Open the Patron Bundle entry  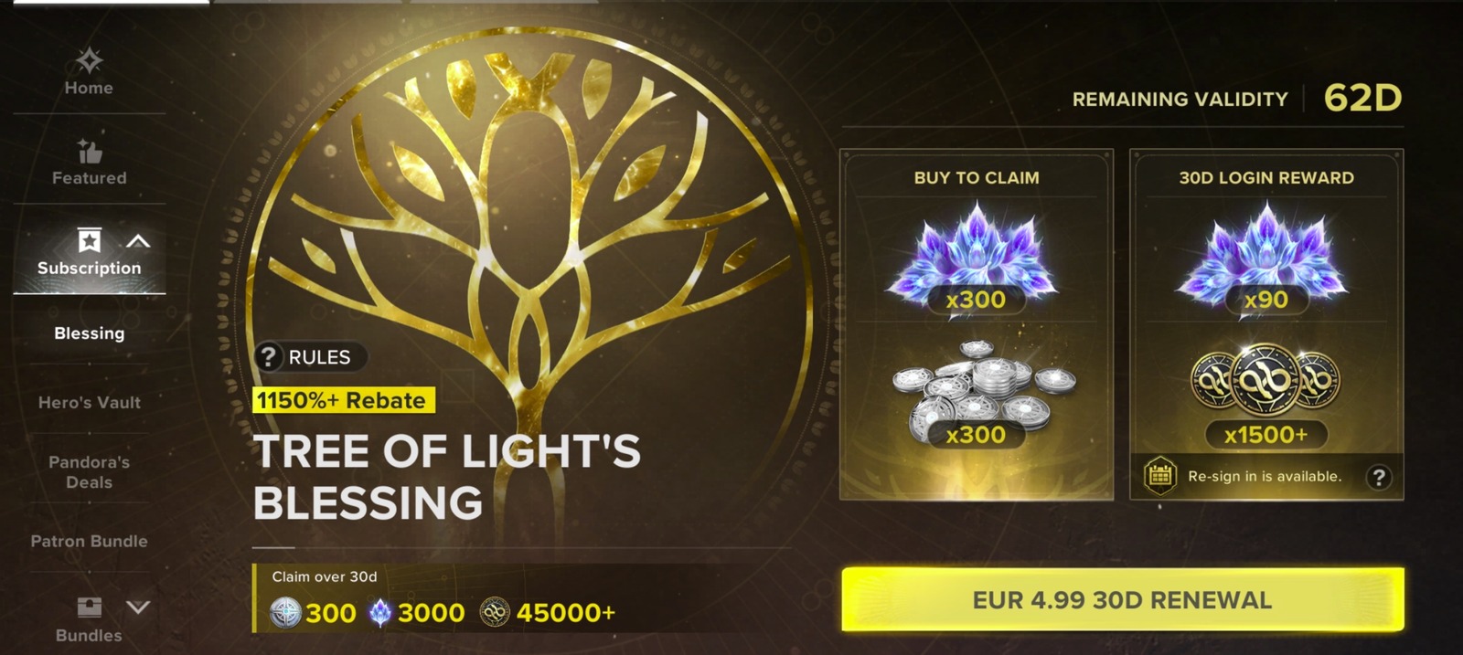click(x=90, y=541)
